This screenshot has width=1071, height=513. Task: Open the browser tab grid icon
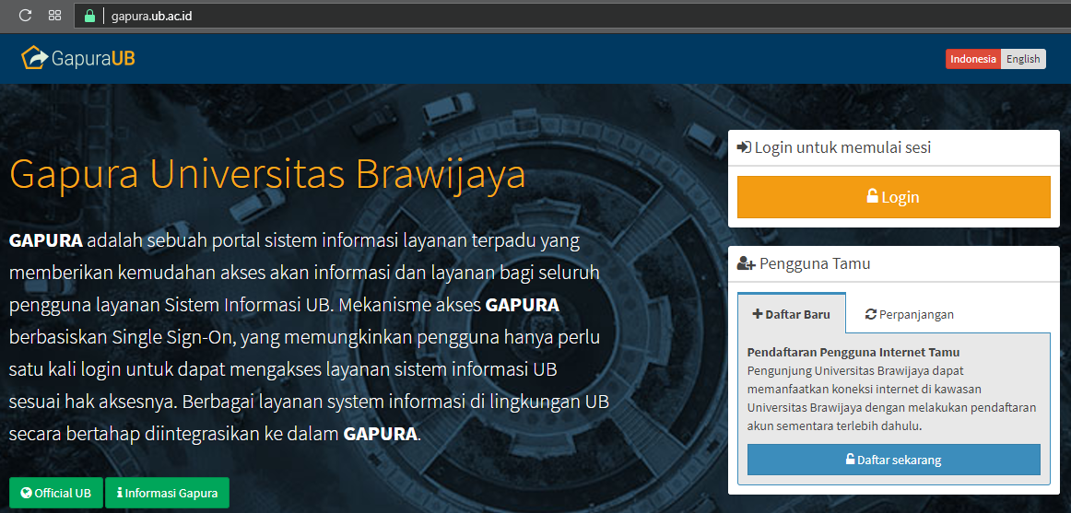coord(55,16)
